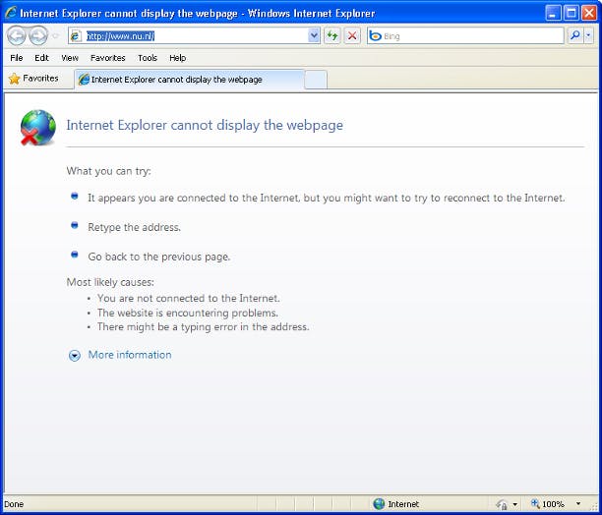Click the Forward navigation button

(38, 36)
